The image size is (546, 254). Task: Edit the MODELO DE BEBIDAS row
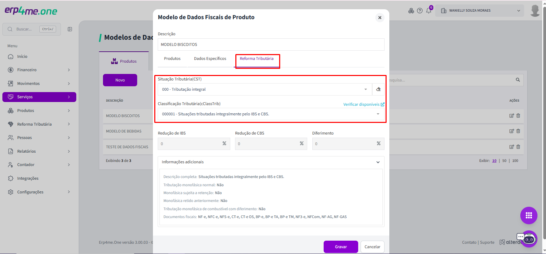511,131
